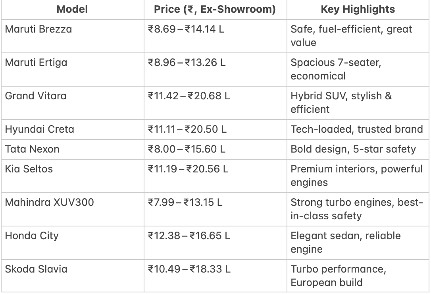This screenshot has width=431, height=294.
Task: Click the Price (₹, Ex-Showroom) header
Action: point(215,10)
